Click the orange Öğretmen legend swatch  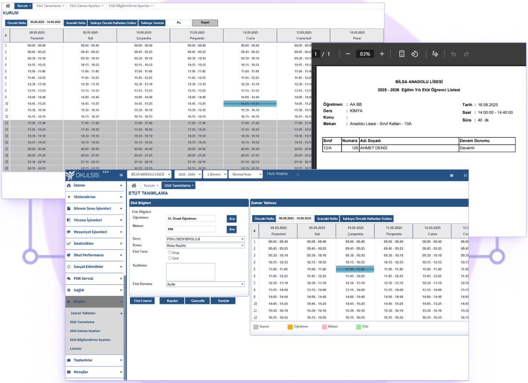click(290, 327)
